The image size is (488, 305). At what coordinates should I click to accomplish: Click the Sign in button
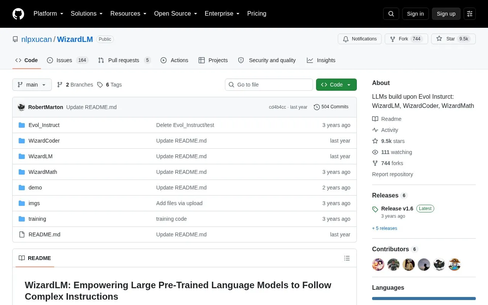click(415, 14)
